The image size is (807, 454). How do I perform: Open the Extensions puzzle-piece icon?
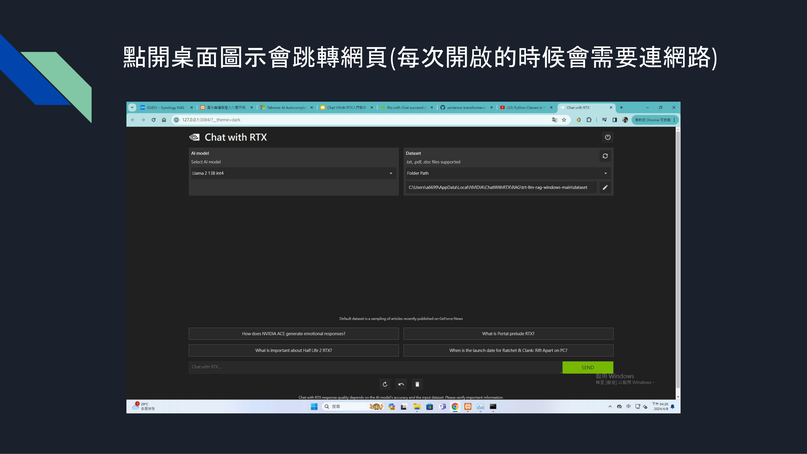point(589,120)
